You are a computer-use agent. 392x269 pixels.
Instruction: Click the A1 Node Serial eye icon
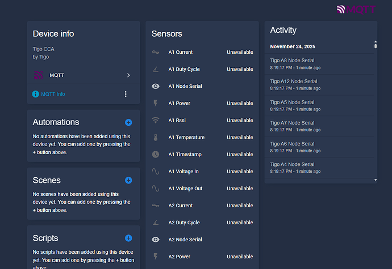(x=156, y=86)
